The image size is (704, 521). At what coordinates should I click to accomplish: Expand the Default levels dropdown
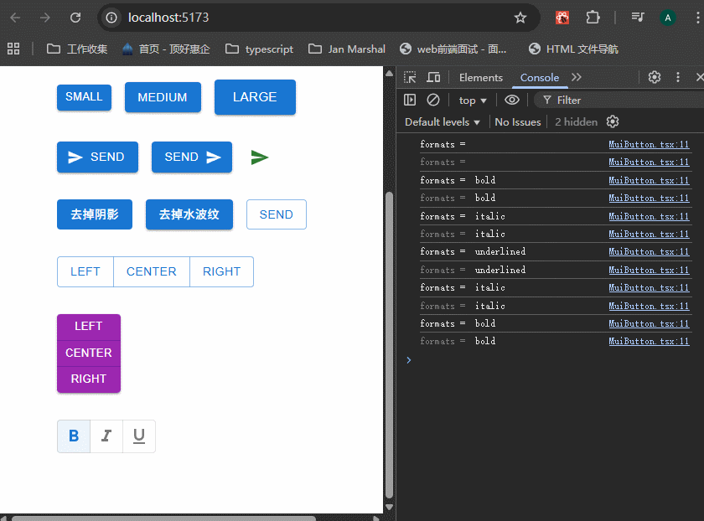[443, 121]
